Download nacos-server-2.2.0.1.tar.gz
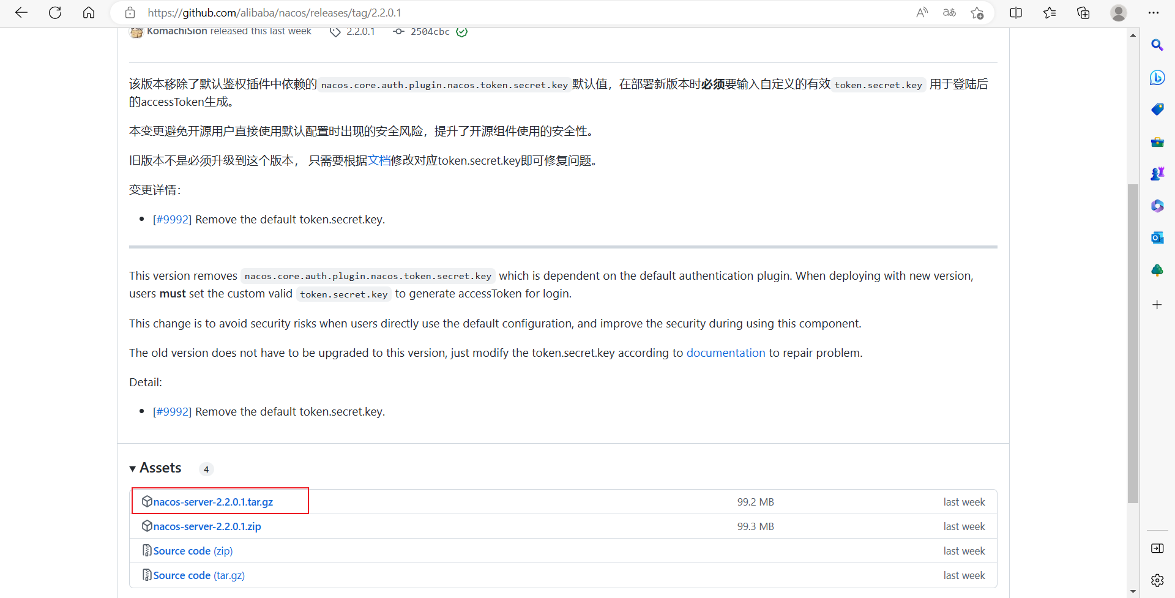Image resolution: width=1175 pixels, height=598 pixels. click(x=213, y=502)
